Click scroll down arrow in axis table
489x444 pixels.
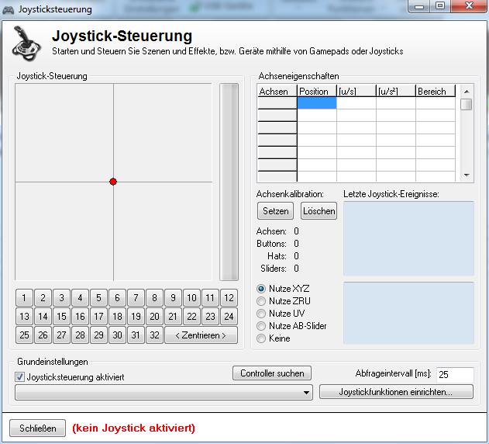pyautogui.click(x=467, y=175)
